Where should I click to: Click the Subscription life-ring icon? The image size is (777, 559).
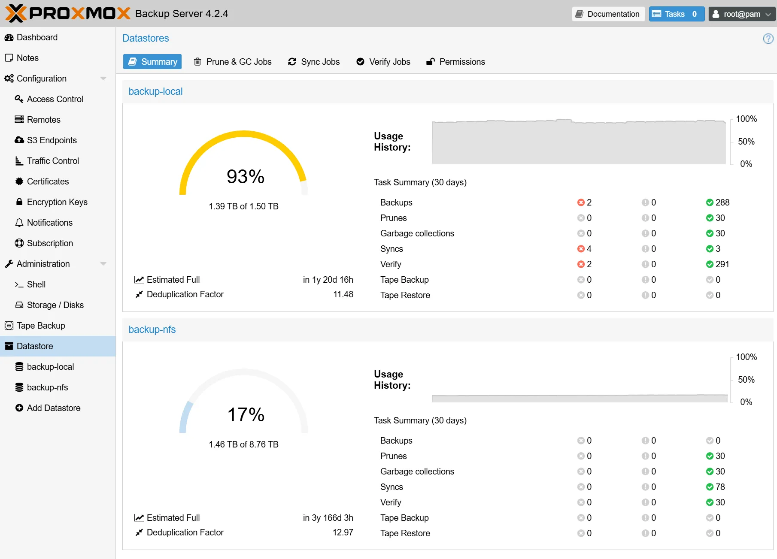click(x=19, y=243)
